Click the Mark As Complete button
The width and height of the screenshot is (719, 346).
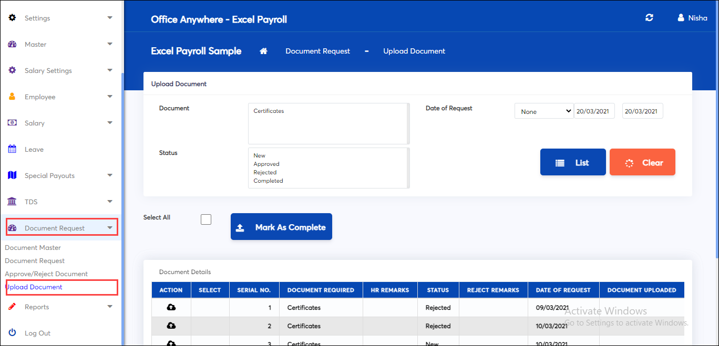[x=281, y=227]
